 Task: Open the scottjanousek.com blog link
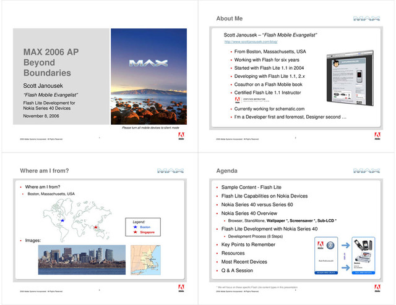251,42
